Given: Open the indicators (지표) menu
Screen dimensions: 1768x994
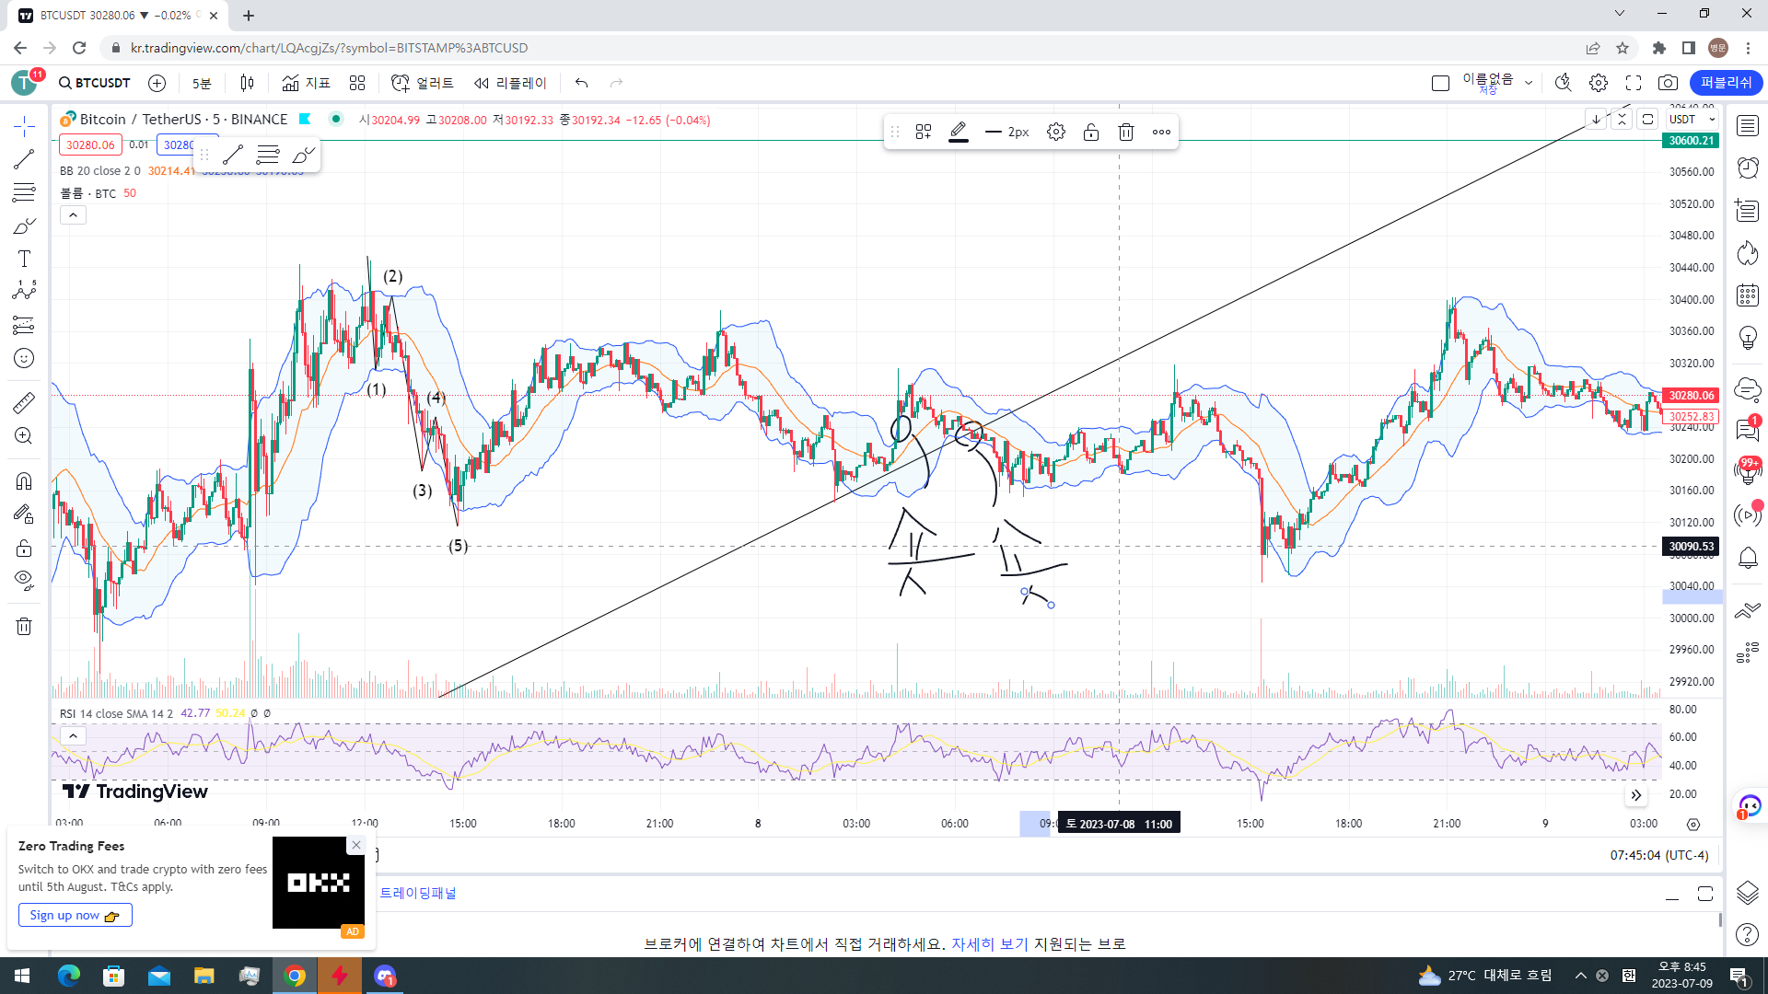Looking at the screenshot, I should pyautogui.click(x=306, y=83).
